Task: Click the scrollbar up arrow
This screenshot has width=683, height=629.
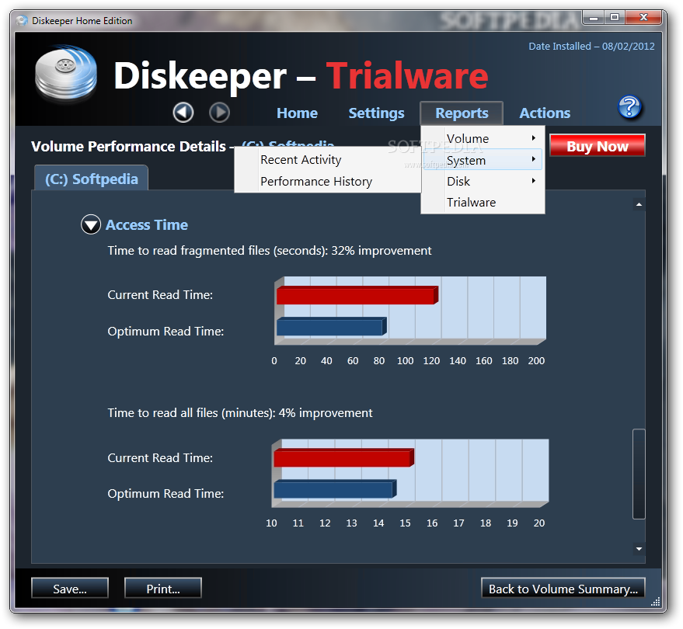Action: click(x=639, y=204)
